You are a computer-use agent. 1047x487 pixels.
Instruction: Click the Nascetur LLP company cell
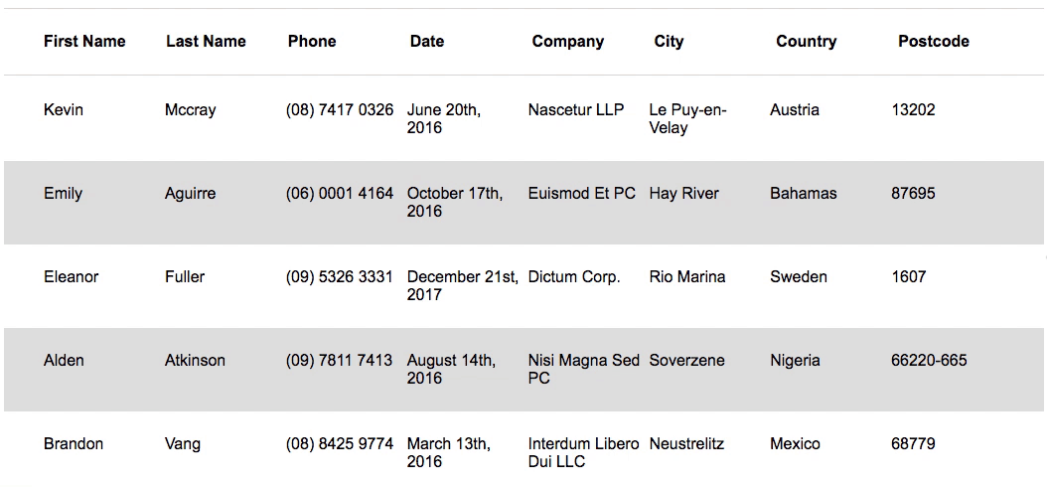coord(576,110)
